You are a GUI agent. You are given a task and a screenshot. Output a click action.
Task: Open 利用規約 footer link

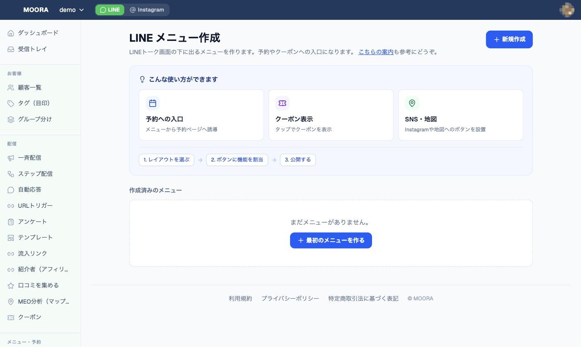[240, 299]
